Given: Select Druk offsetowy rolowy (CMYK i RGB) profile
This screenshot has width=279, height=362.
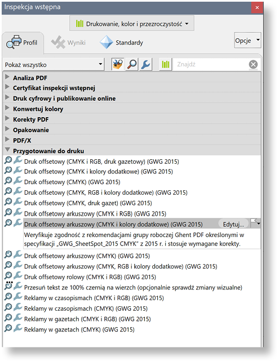Looking at the screenshot, I should click(90, 277).
